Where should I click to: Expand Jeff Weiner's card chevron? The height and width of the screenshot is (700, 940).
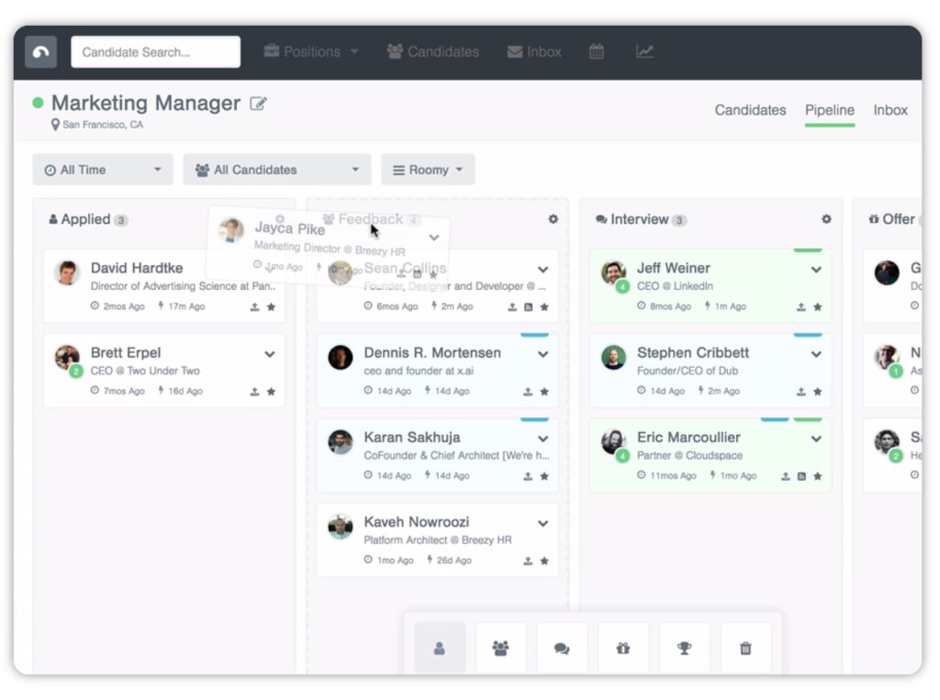(816, 270)
